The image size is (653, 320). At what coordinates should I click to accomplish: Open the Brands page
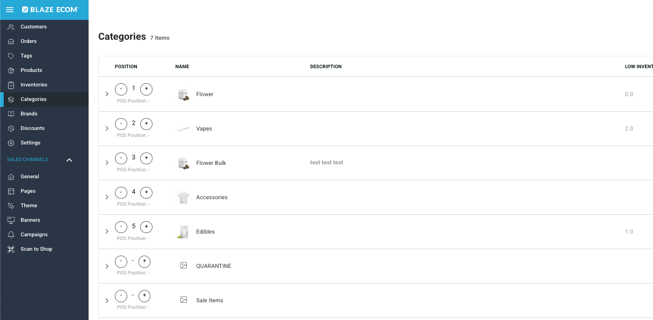44,114
